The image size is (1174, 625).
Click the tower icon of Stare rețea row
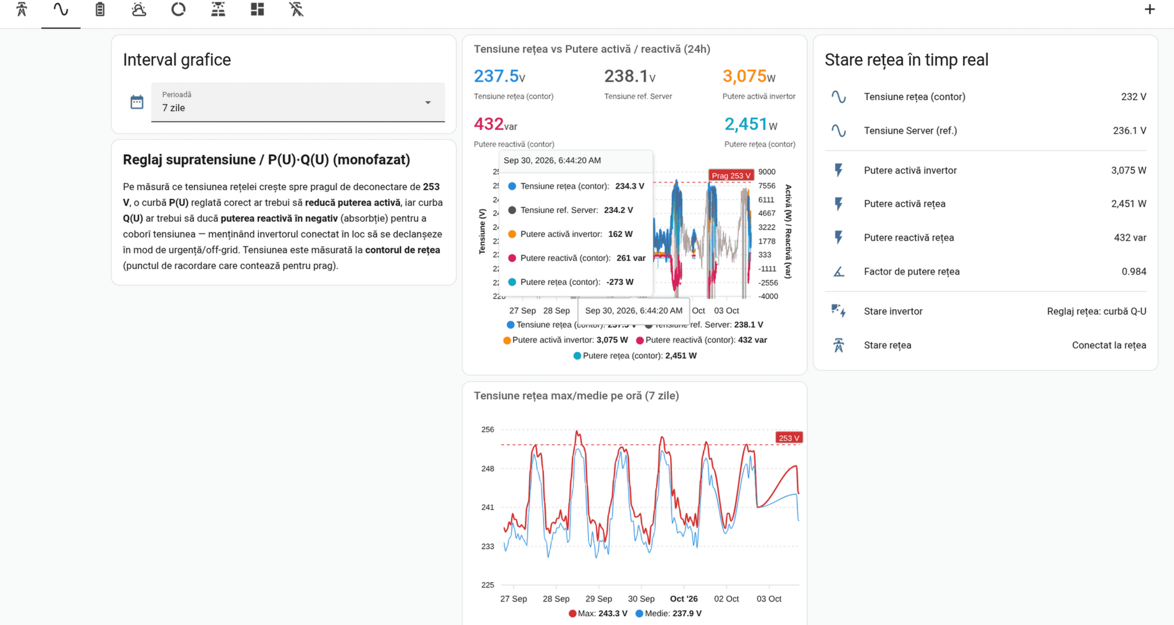[839, 345]
